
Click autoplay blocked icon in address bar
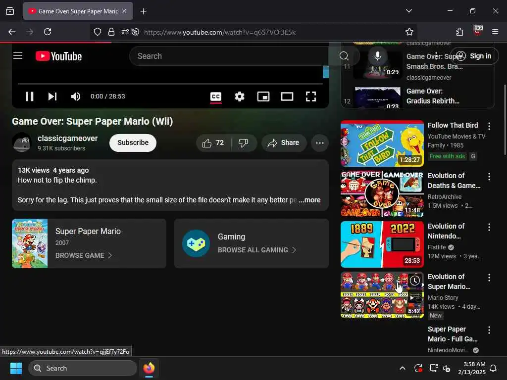point(136,32)
